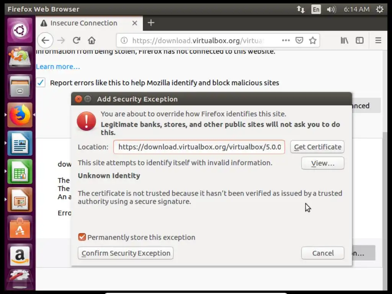This screenshot has width=392, height=294.
Task: Open Amazon launcher icon
Action: point(20,256)
